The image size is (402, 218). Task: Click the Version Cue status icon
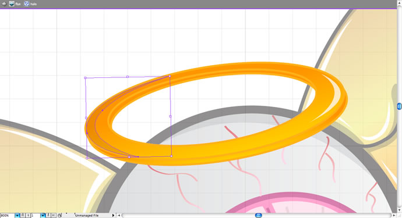tap(60, 216)
